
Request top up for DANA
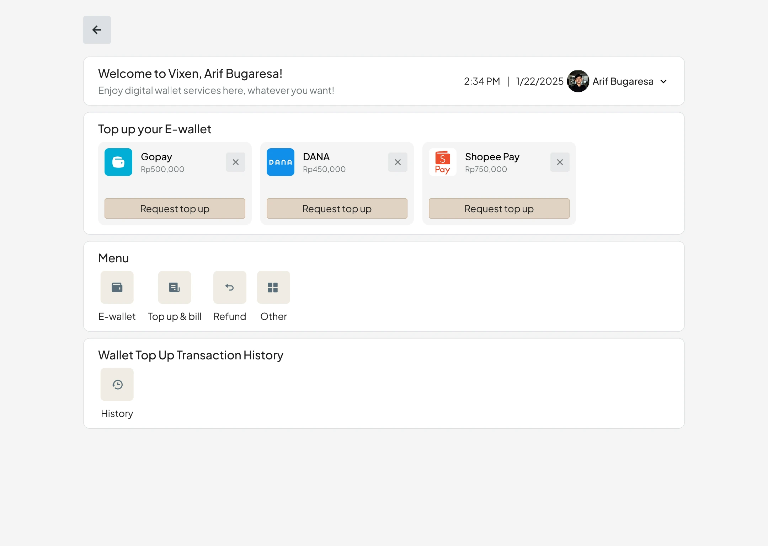coord(337,209)
